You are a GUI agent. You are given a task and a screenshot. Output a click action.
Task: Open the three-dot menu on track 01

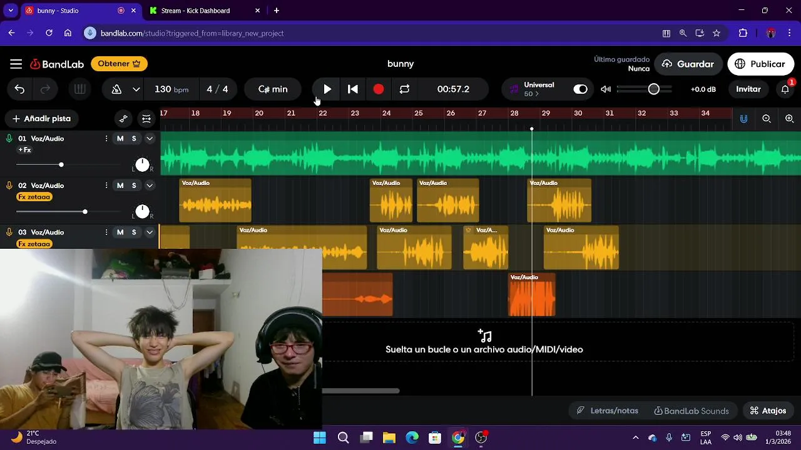tap(106, 139)
